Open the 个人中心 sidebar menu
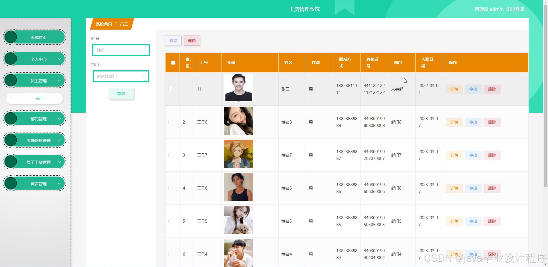The width and height of the screenshot is (548, 267). 35,59
